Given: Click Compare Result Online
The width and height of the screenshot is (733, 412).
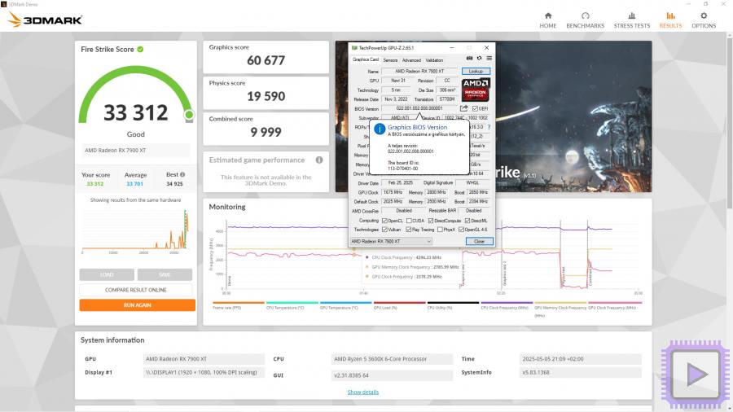Looking at the screenshot, I should click(135, 290).
